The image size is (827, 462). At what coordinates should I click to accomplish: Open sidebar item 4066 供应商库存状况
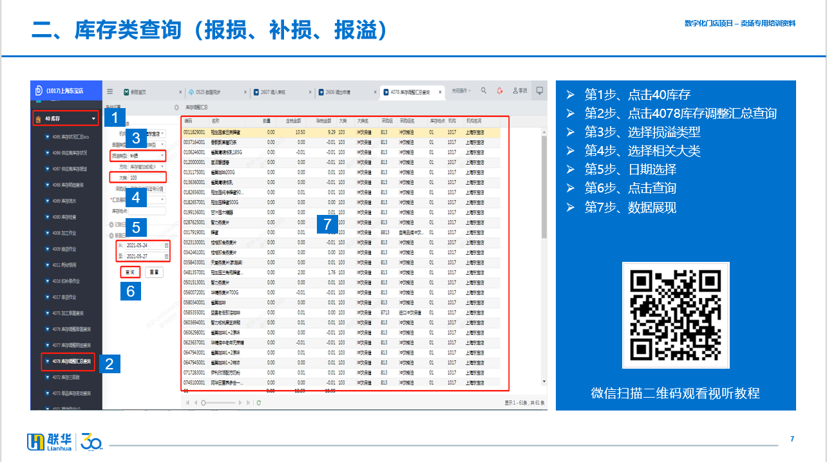tap(66, 152)
